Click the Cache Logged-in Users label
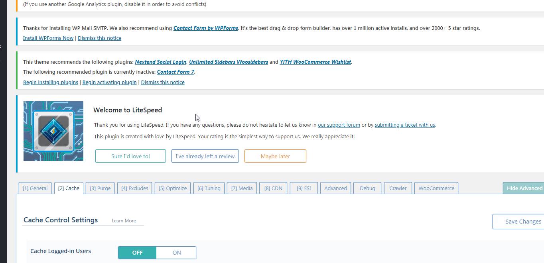Screen dimensions: 544x263 [x=61, y=251]
